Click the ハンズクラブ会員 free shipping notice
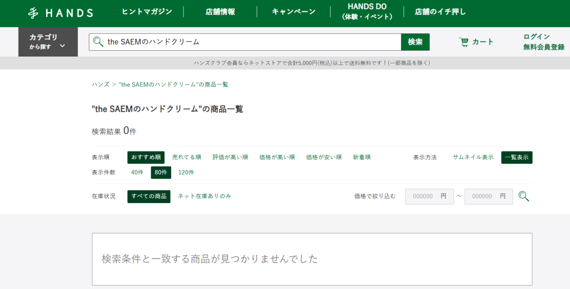This screenshot has height=289, width=570. click(312, 63)
